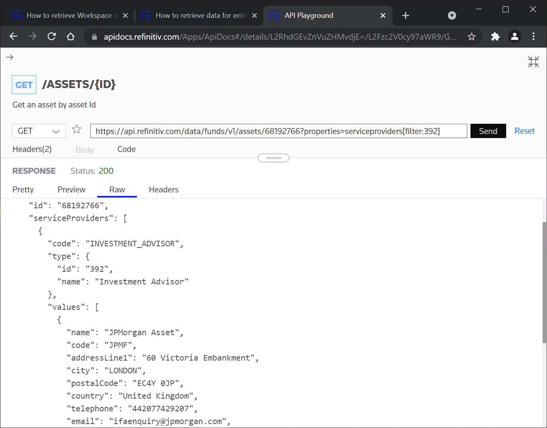
Task: Open the Code request tab
Action: (x=127, y=149)
